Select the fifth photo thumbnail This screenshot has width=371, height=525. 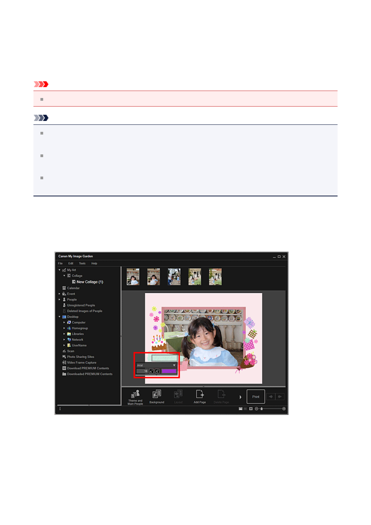pos(215,277)
